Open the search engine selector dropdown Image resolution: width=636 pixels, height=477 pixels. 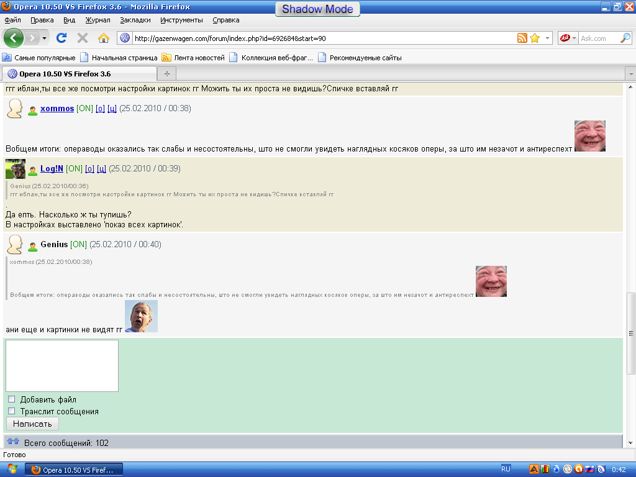point(574,38)
